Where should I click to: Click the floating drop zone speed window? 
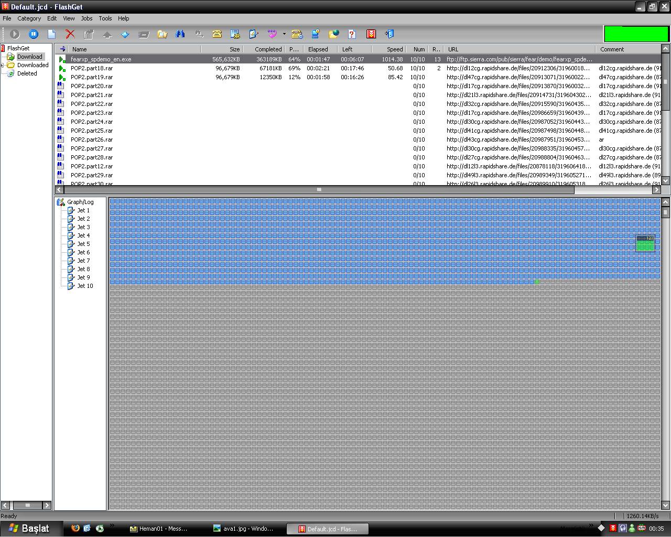pyautogui.click(x=645, y=243)
